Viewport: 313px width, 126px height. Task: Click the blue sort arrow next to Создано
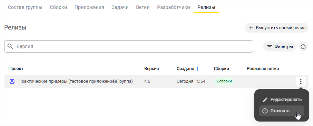point(197,69)
